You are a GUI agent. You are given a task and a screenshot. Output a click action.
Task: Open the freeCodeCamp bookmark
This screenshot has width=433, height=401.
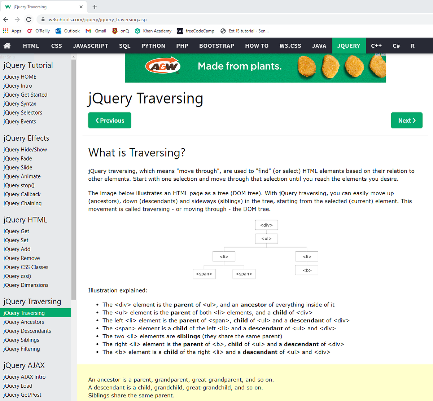(196, 31)
